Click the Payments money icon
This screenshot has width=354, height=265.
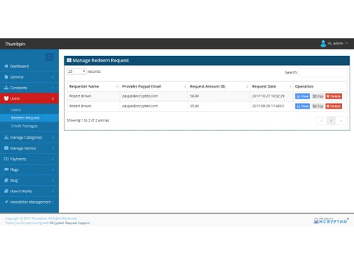pyautogui.click(x=6, y=159)
